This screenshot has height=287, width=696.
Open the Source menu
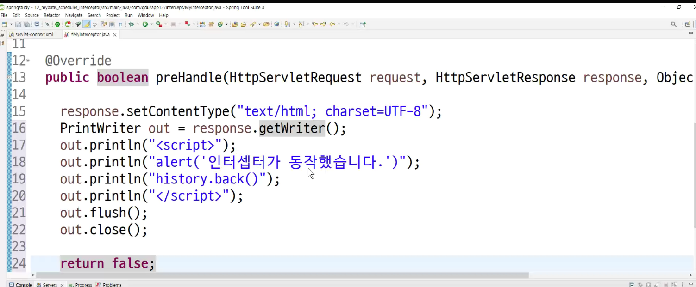pos(32,15)
